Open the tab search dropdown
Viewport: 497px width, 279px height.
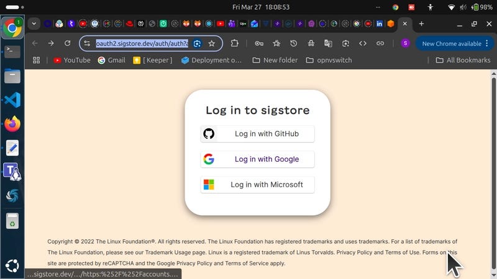34,24
